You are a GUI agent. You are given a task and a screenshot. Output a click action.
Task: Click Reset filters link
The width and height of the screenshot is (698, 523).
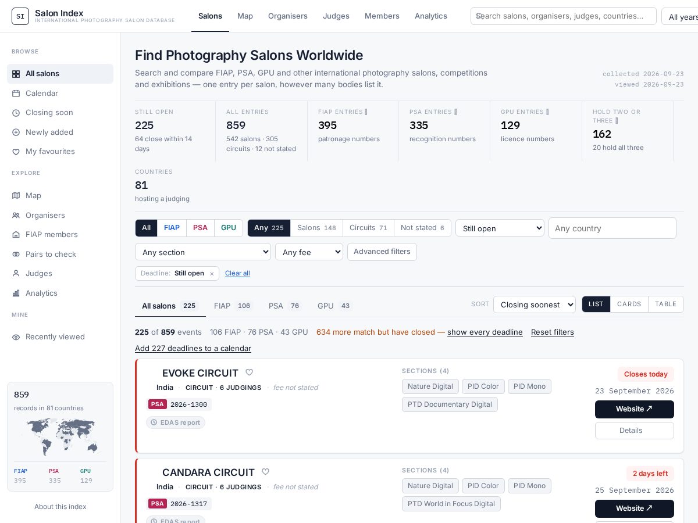pos(553,332)
